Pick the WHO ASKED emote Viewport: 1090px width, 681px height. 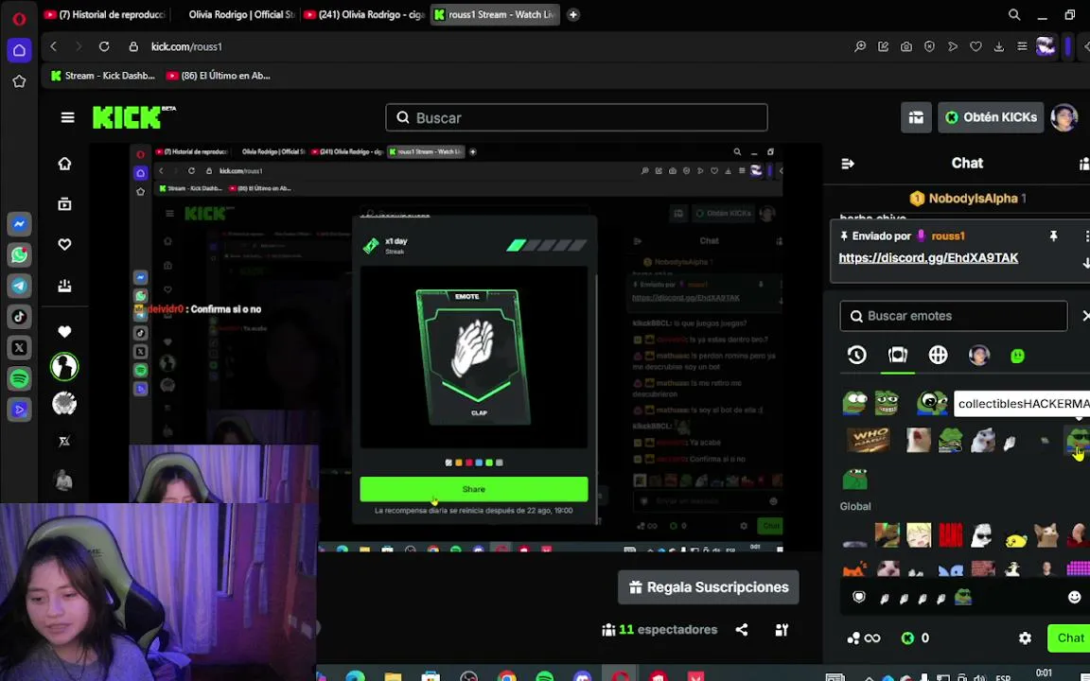click(x=869, y=440)
